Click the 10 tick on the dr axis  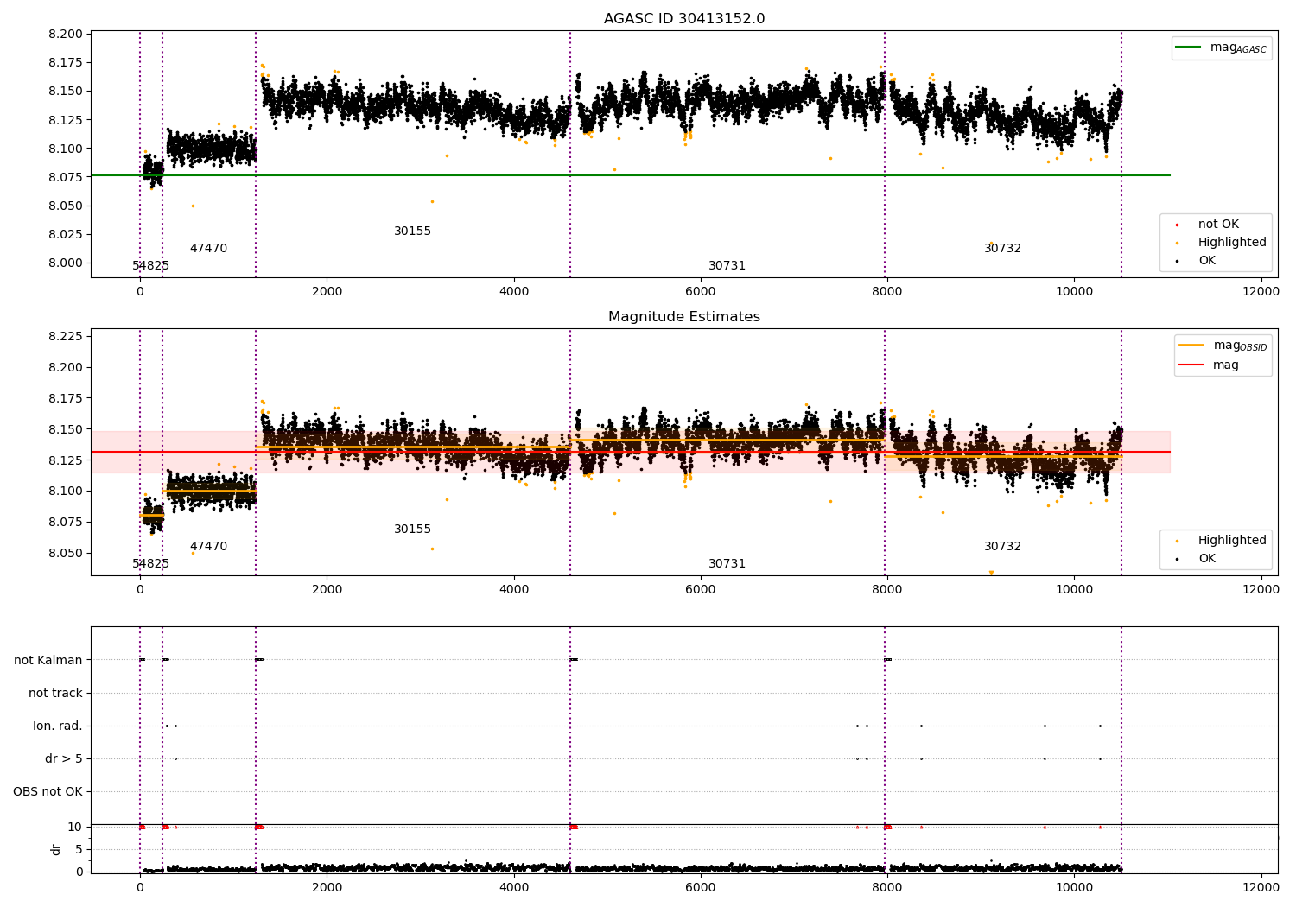76,827
